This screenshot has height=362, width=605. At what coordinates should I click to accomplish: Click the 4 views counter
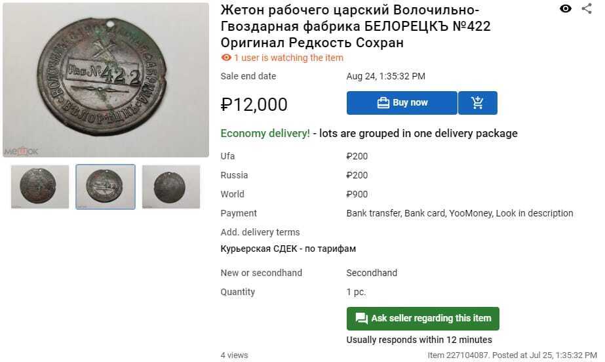click(x=234, y=355)
